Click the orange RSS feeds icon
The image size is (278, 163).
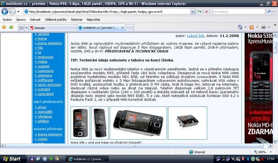click(252, 27)
